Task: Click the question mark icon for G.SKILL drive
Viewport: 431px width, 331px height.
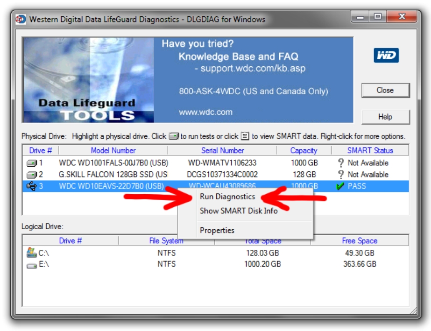Action: 341,174
